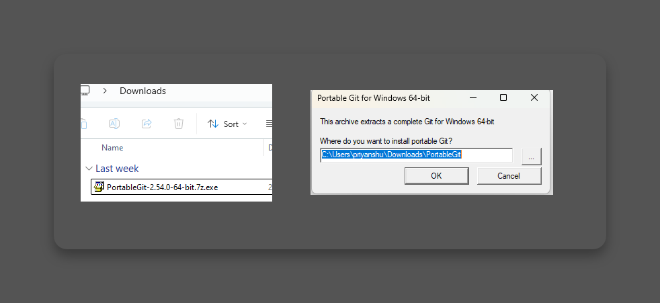Minimize the Portable Git dialog window
The height and width of the screenshot is (303, 660).
pos(474,98)
